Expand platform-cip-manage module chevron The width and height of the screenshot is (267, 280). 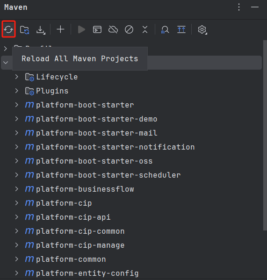click(17, 245)
